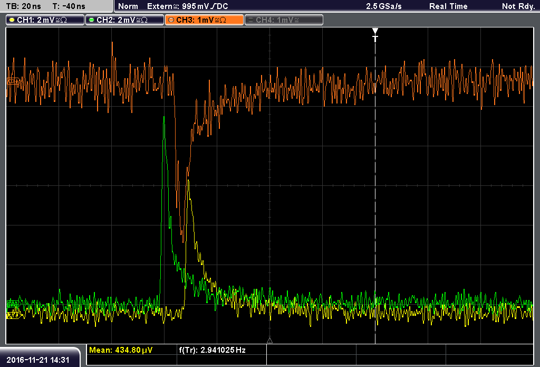
Task: Click the yellow dot on CH1 tab
Action: pyautogui.click(x=12, y=20)
